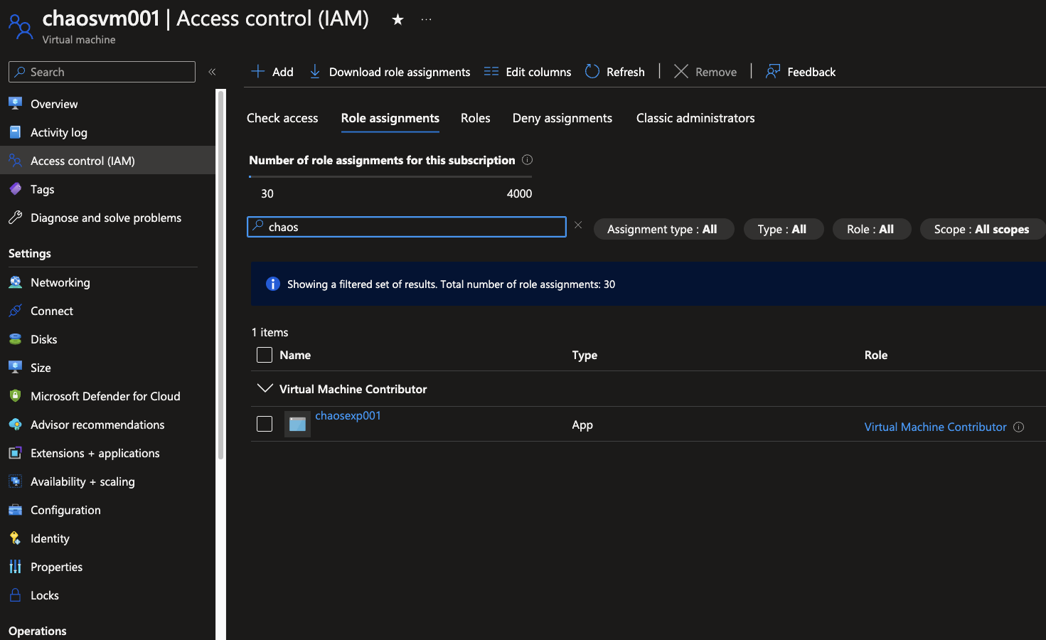Click the role assignments filter box containing chaos
The height and width of the screenshot is (640, 1046).
click(407, 227)
